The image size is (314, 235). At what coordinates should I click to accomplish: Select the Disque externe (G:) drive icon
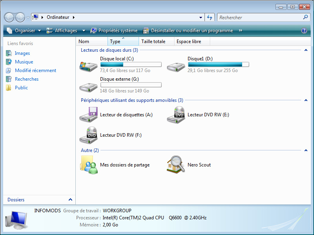tap(88, 87)
